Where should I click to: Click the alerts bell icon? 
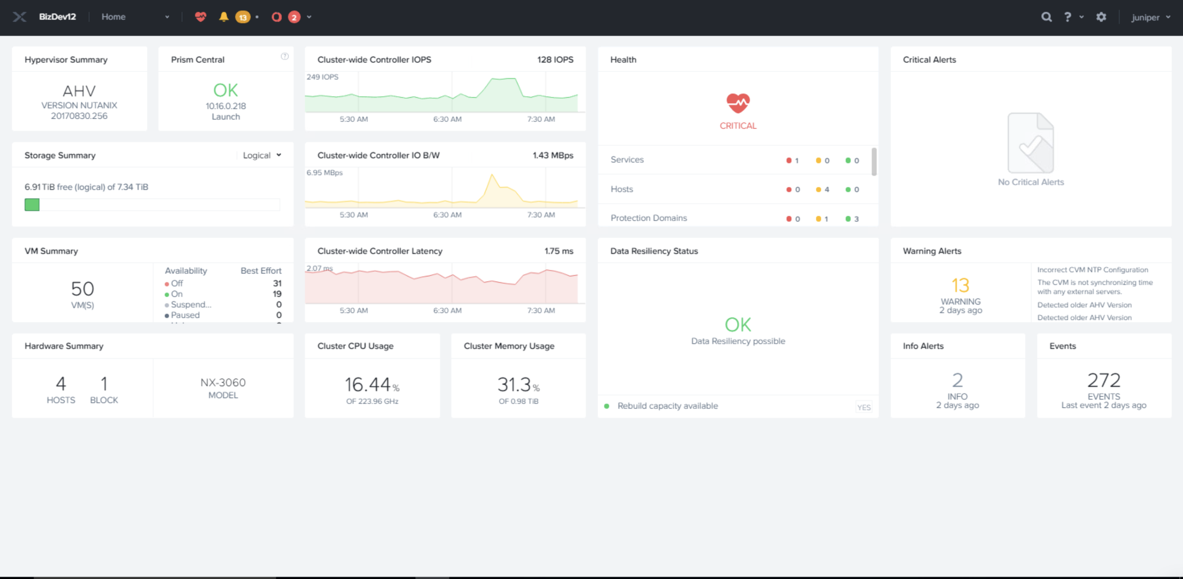click(224, 17)
